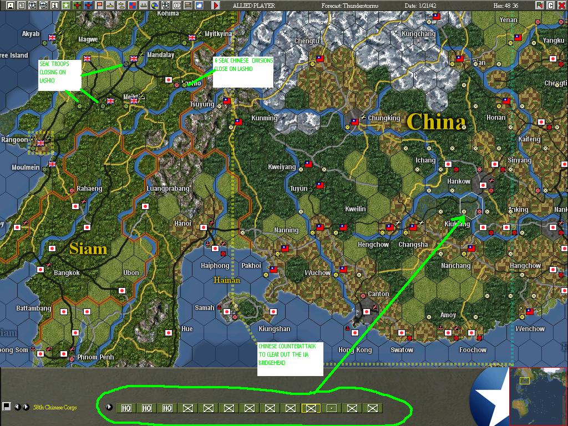
Task: Click the red and blue squares icon
Action: 133,6
